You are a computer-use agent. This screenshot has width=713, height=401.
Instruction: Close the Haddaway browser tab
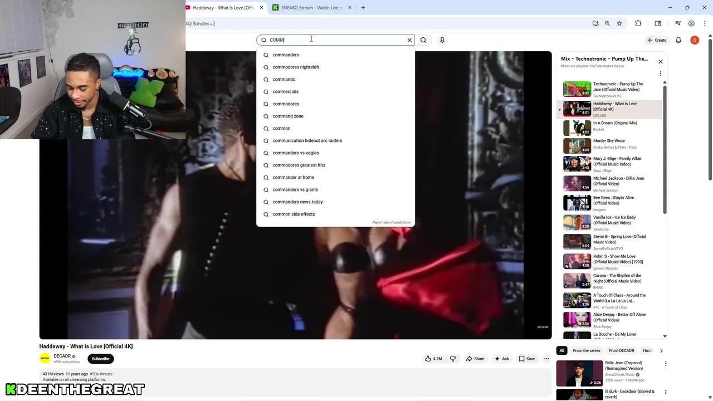coord(261,8)
